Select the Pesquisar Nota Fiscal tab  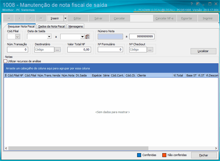(x=21, y=26)
